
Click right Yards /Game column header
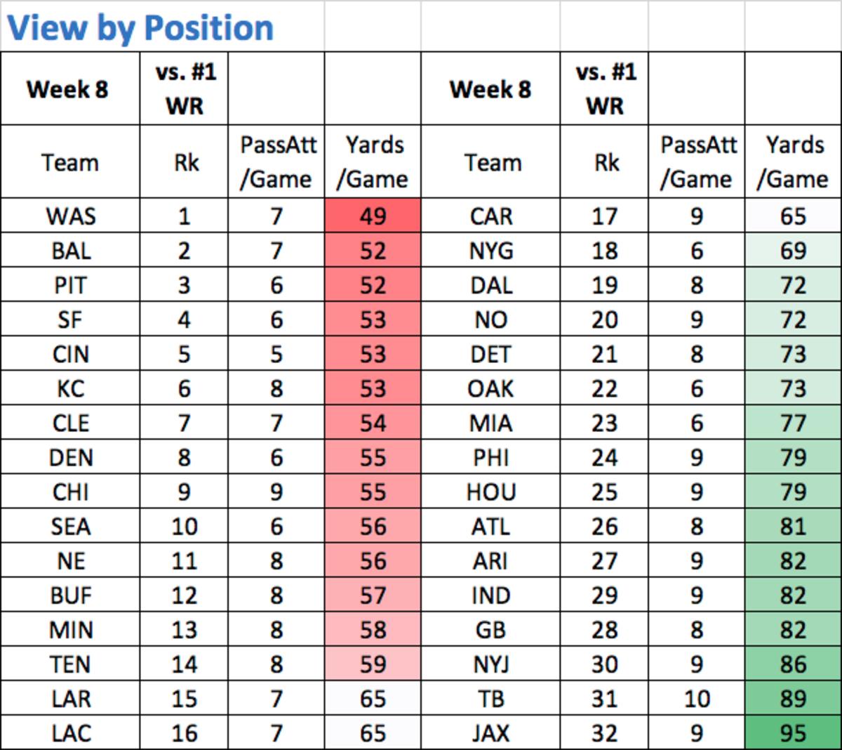pos(793,162)
